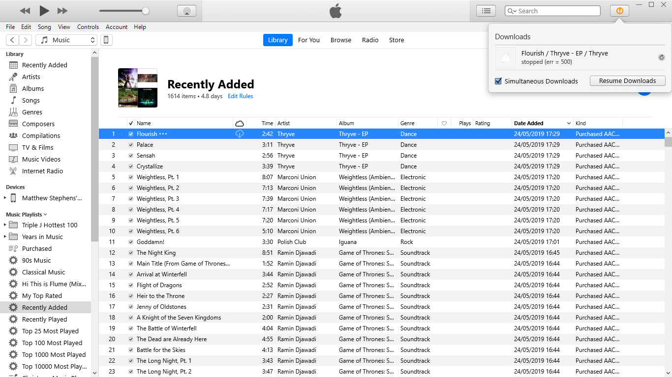This screenshot has width=672, height=377.
Task: Expand the Years in Music folder
Action: pyautogui.click(x=5, y=237)
